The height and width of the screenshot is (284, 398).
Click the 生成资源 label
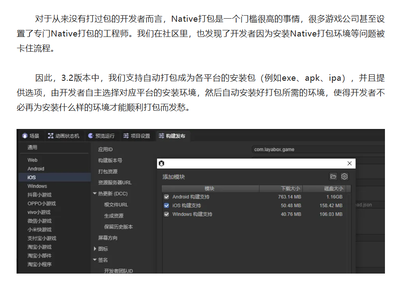[x=114, y=215]
